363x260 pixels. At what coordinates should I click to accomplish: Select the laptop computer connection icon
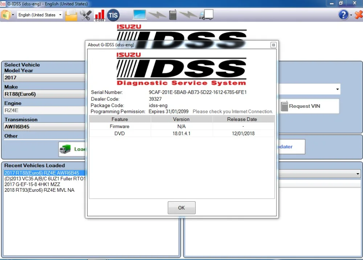139,15
